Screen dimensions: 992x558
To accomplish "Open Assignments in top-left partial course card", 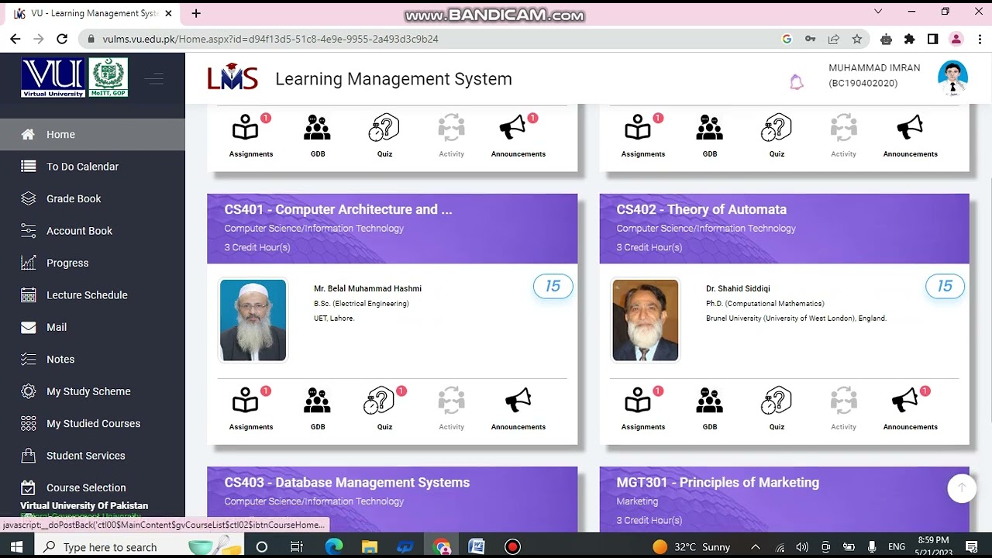I will click(x=250, y=136).
